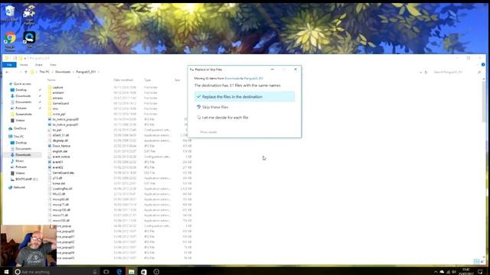Click Cortana Ask me anything search box
This screenshot has width=490, height=275.
(56, 272)
